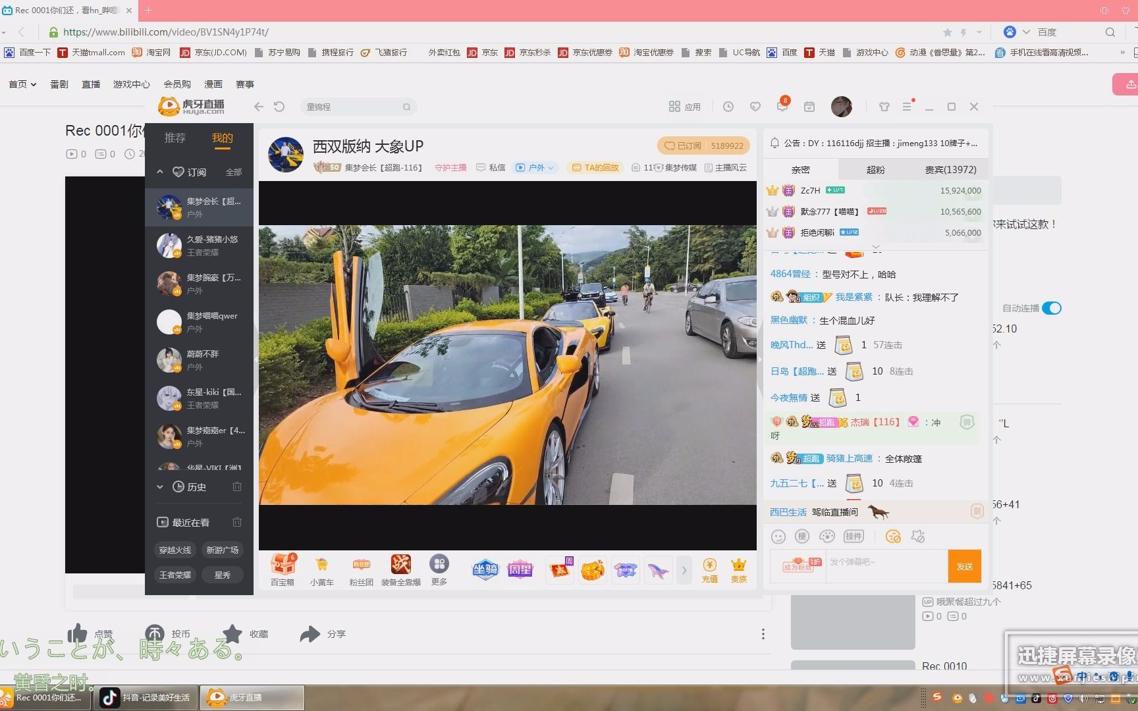Image resolution: width=1138 pixels, height=711 pixels.
Task: Open the skin shirt icon
Action: pos(884,107)
